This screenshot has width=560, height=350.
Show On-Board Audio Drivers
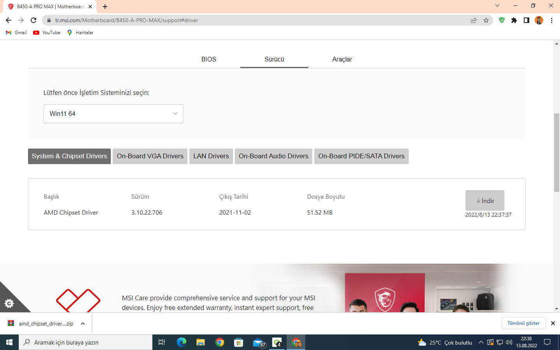(273, 156)
